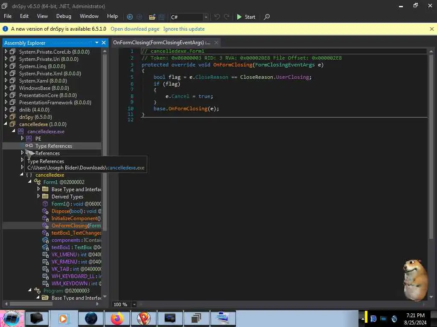Open the File menu
This screenshot has height=327, width=437.
click(x=8, y=16)
